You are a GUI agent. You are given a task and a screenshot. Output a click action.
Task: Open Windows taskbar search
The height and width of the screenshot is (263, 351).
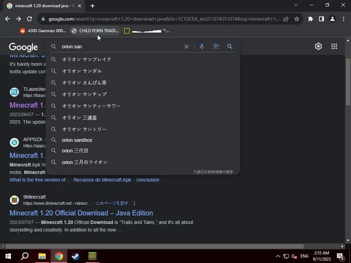pos(25,256)
